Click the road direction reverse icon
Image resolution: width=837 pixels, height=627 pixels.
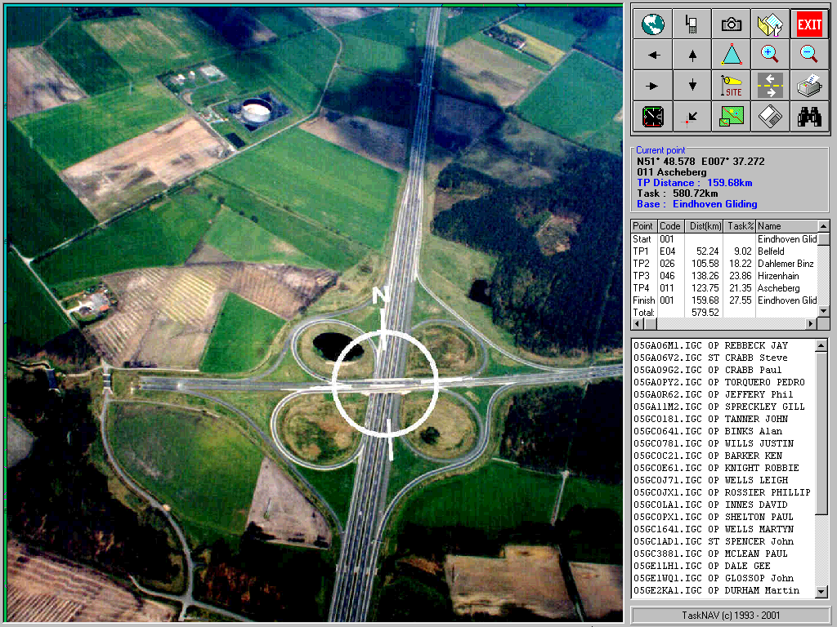770,85
